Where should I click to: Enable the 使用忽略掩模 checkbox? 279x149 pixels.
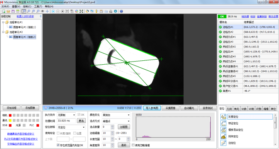133,145
